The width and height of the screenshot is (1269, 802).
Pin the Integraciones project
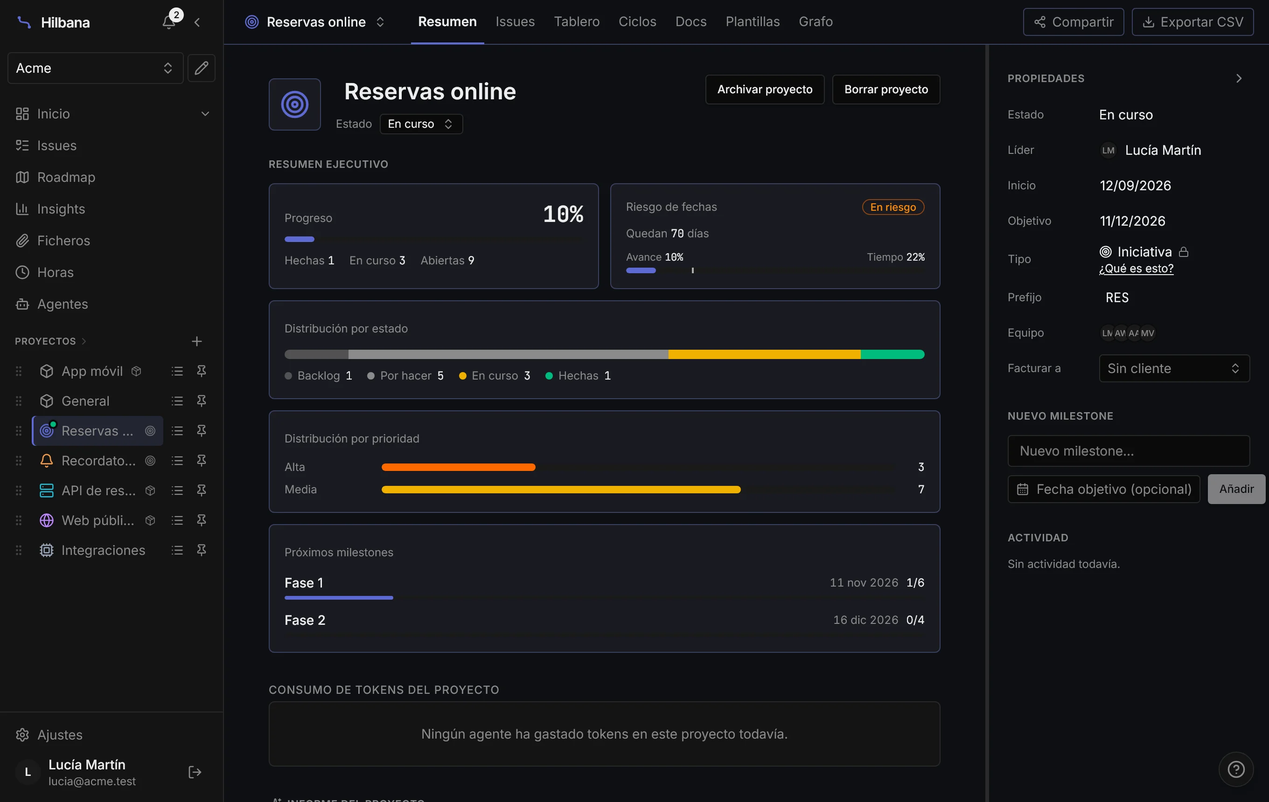[201, 550]
